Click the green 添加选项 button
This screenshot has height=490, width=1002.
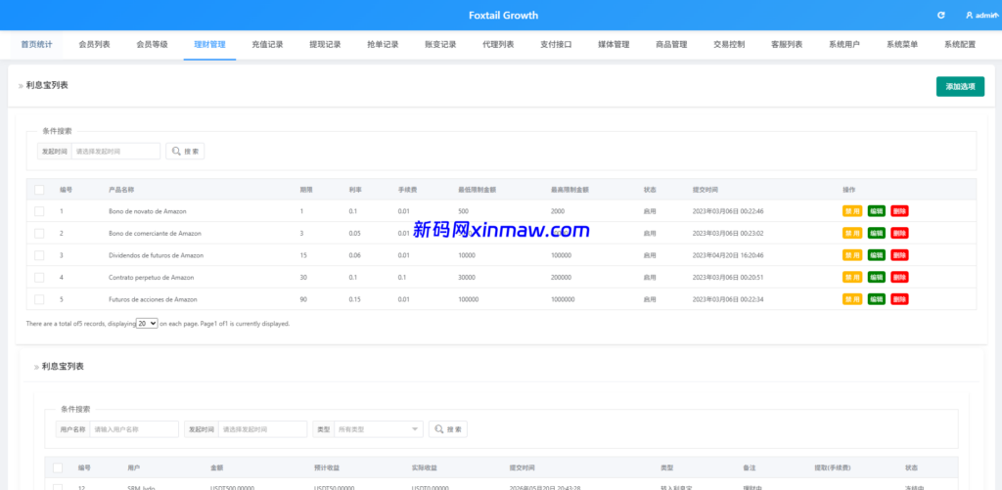[960, 86]
